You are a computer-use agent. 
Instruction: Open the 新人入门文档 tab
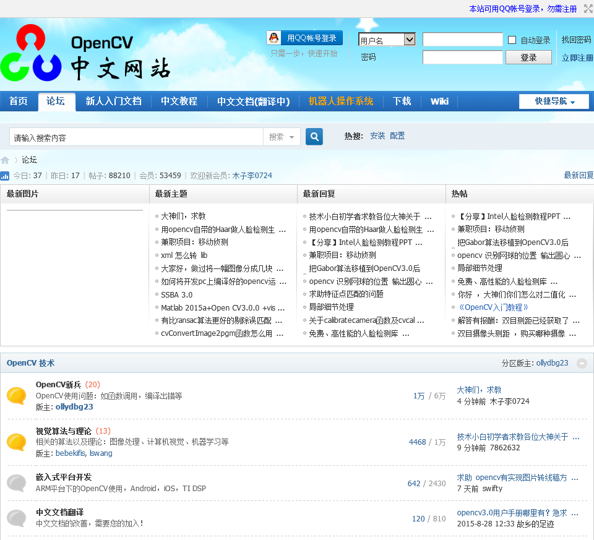(114, 101)
